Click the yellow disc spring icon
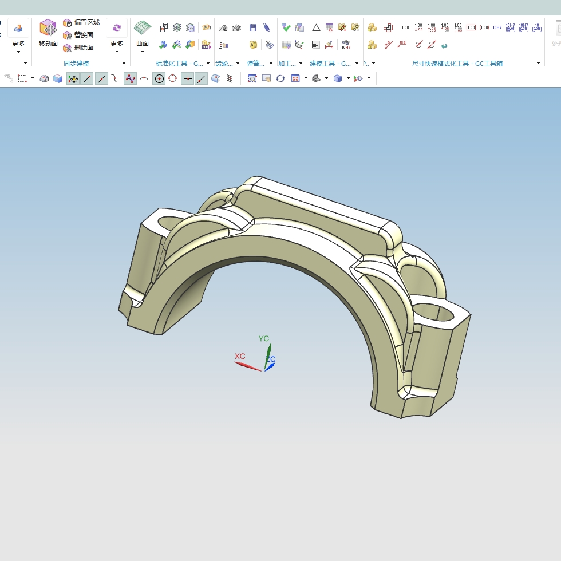Viewport: 561px width, 561px height. [x=253, y=45]
